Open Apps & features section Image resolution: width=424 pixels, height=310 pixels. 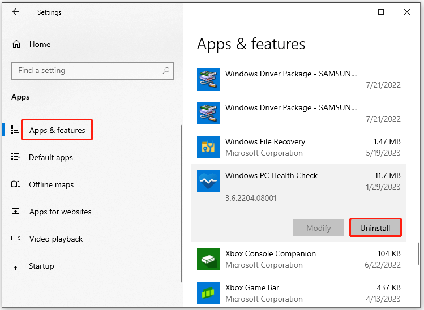(57, 130)
